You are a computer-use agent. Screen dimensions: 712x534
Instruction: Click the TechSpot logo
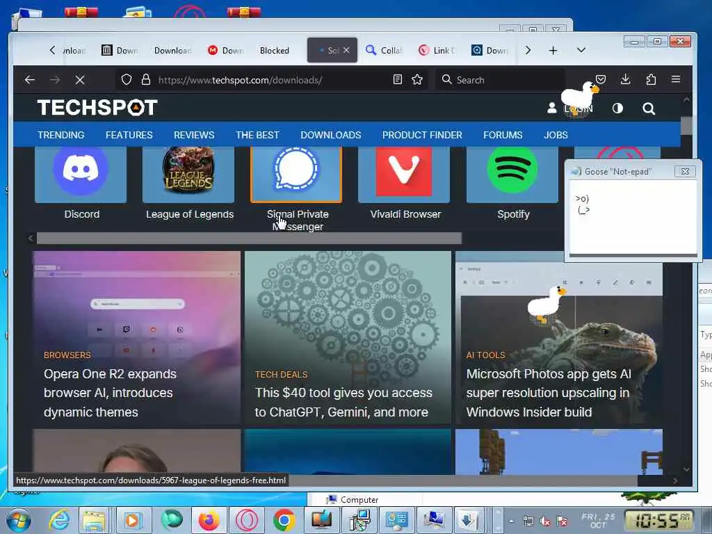tap(97, 108)
